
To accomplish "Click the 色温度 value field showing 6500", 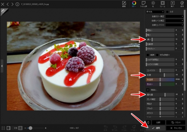I will (x=178, y=79).
